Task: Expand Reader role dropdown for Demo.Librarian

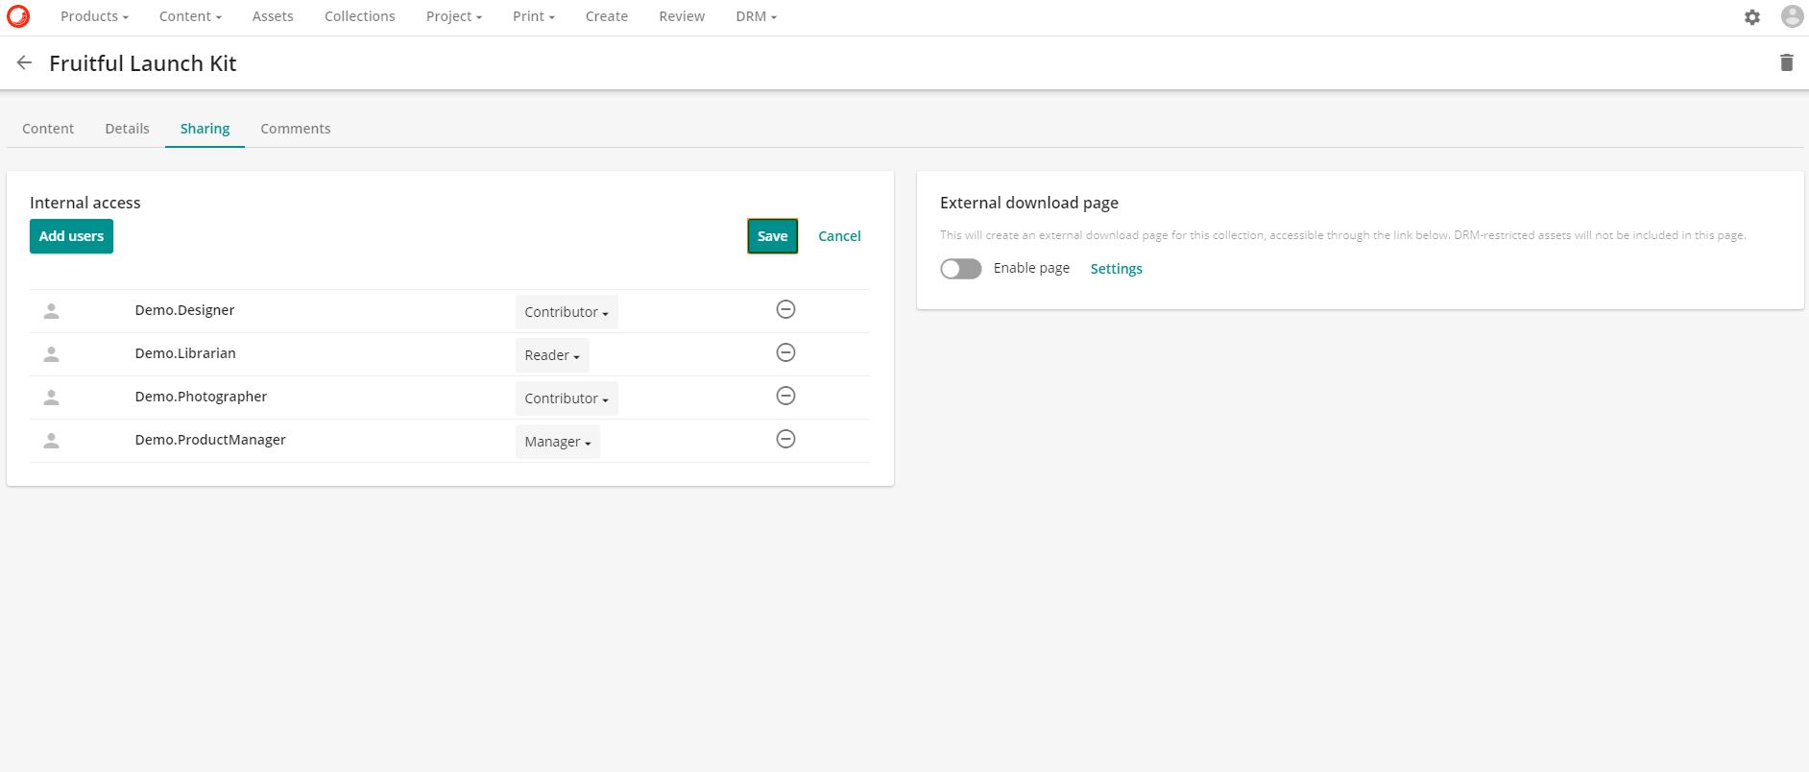Action: tap(552, 355)
